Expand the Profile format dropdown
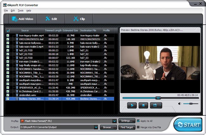This screenshot has width=206, height=135. click(x=114, y=121)
